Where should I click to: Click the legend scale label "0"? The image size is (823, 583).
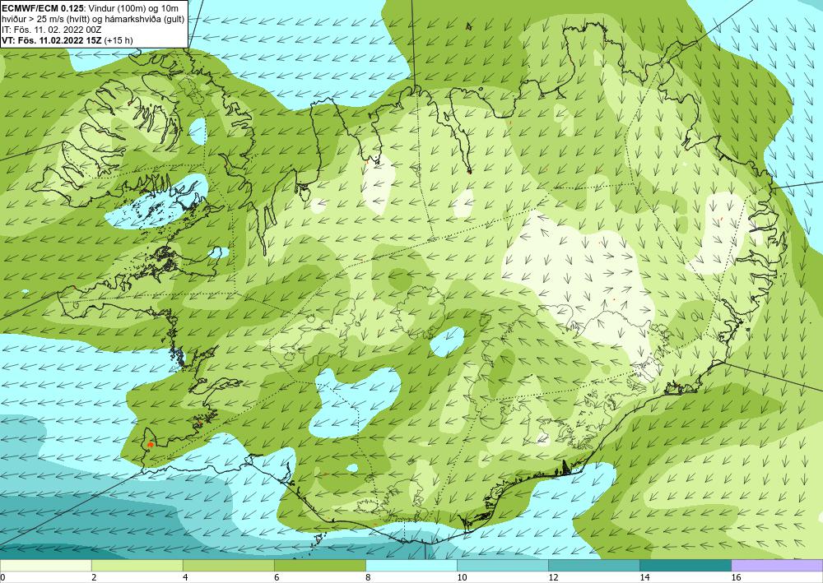click(2, 577)
